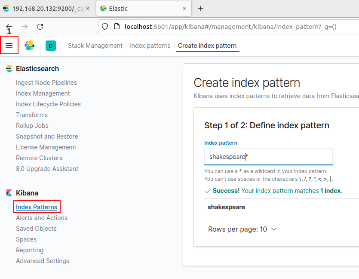Open License Management
Viewport: 359px width, 279px height.
point(46,147)
